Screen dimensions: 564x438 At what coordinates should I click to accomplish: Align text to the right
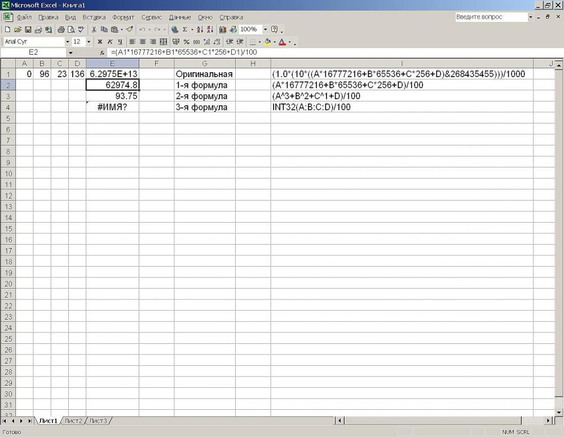point(153,42)
